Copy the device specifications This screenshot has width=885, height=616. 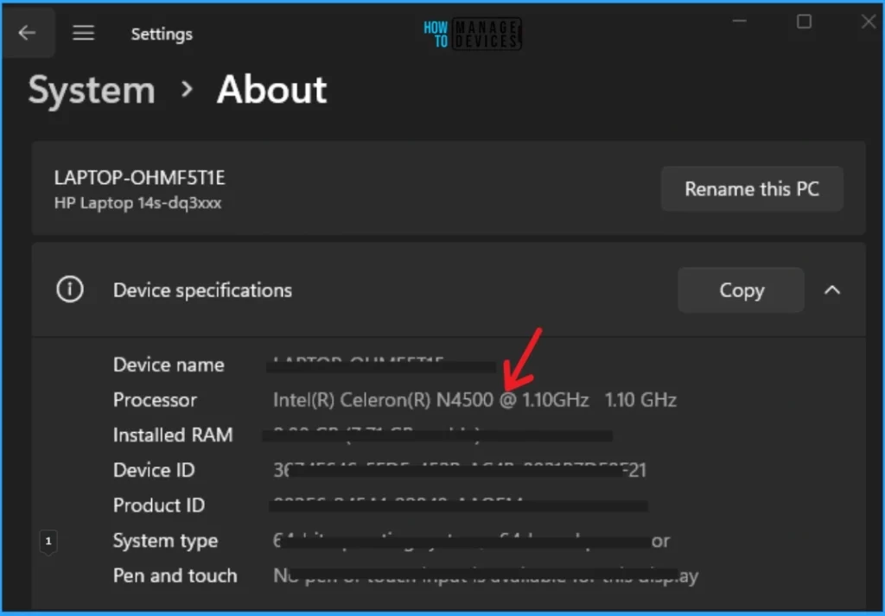[x=741, y=290]
